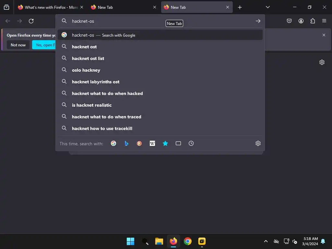Click the Yes, open Firefox button
Viewport: 332px width, 249px height.
point(44,45)
